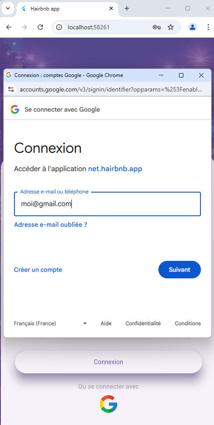Click the Suivant button

pos(179,270)
